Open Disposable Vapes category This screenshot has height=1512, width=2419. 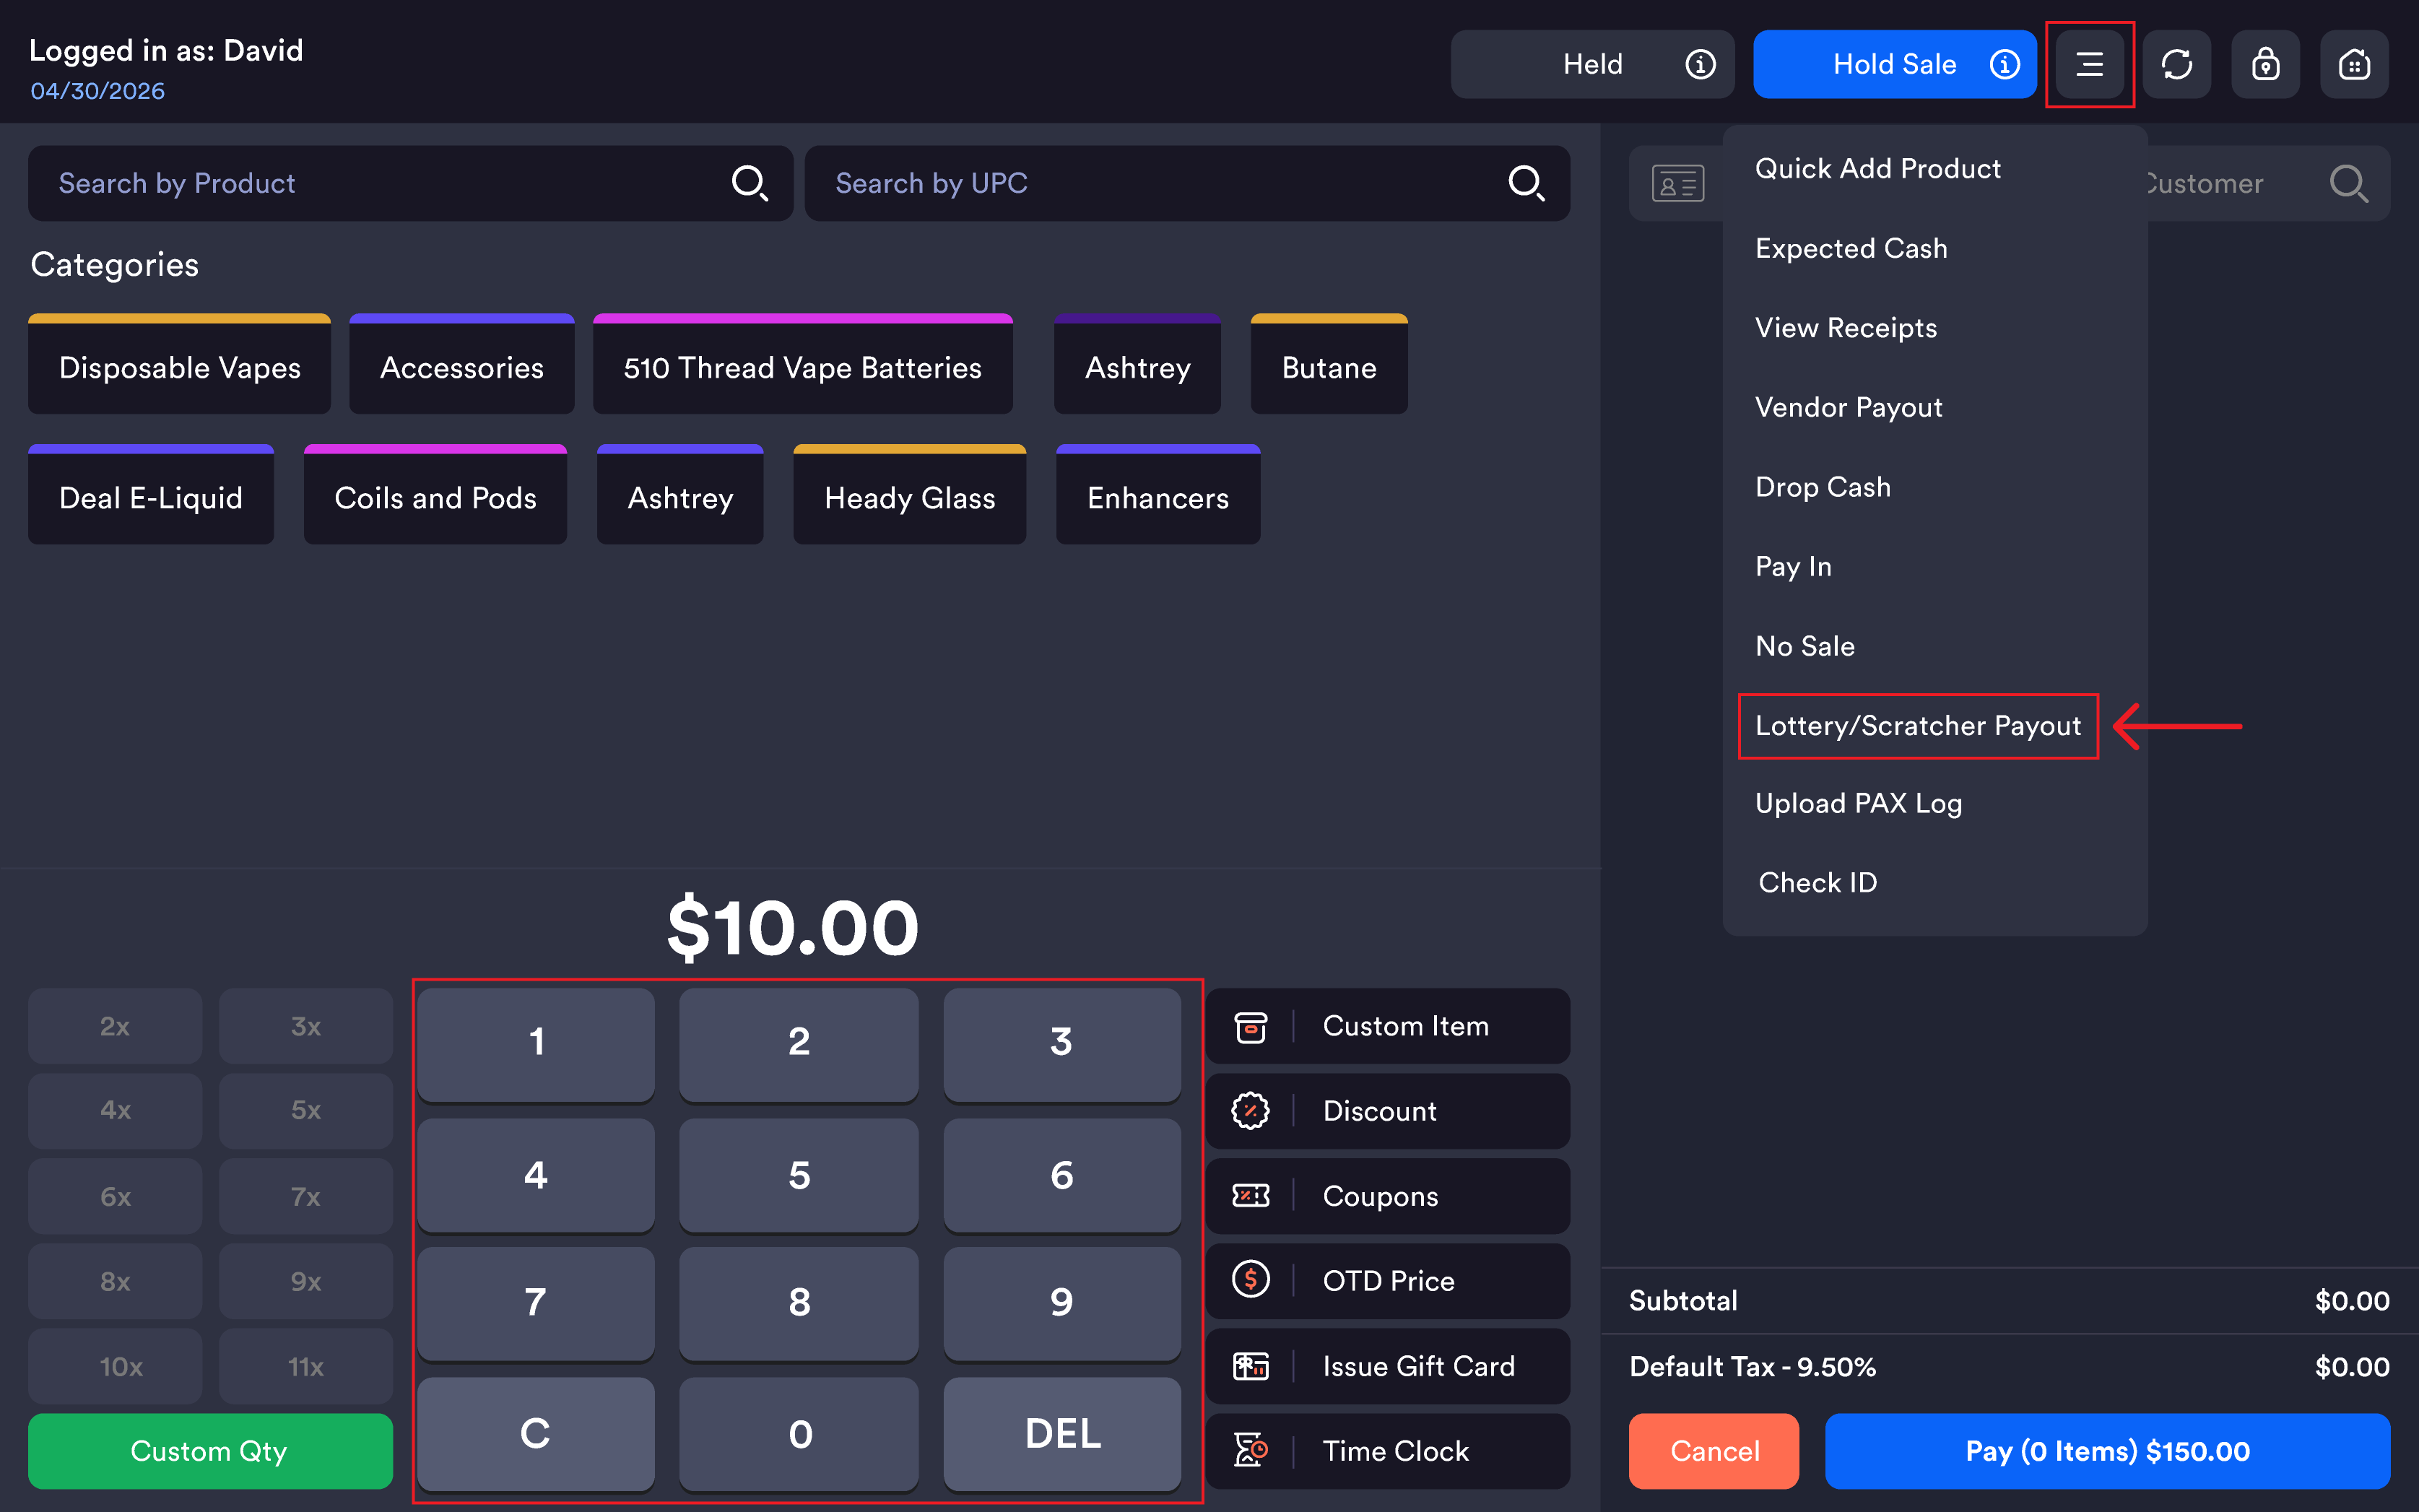179,365
